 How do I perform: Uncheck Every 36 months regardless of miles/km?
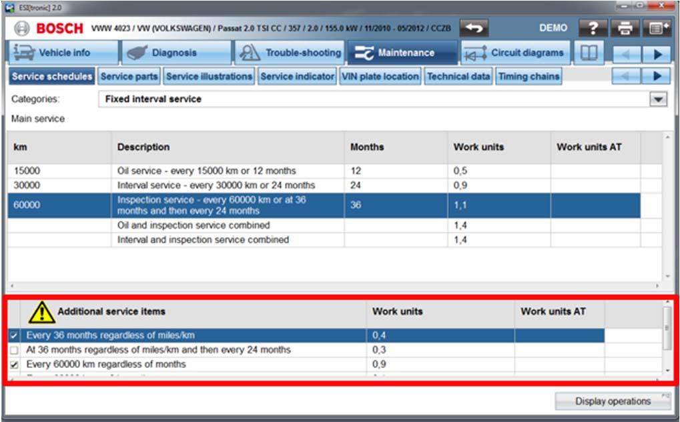[14, 335]
